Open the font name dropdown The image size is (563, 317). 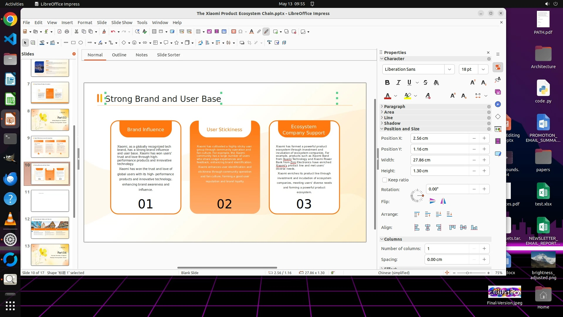449,69
